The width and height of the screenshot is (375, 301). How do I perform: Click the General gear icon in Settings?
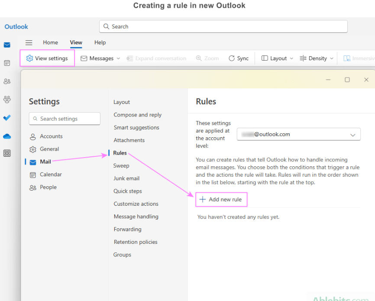pos(33,149)
